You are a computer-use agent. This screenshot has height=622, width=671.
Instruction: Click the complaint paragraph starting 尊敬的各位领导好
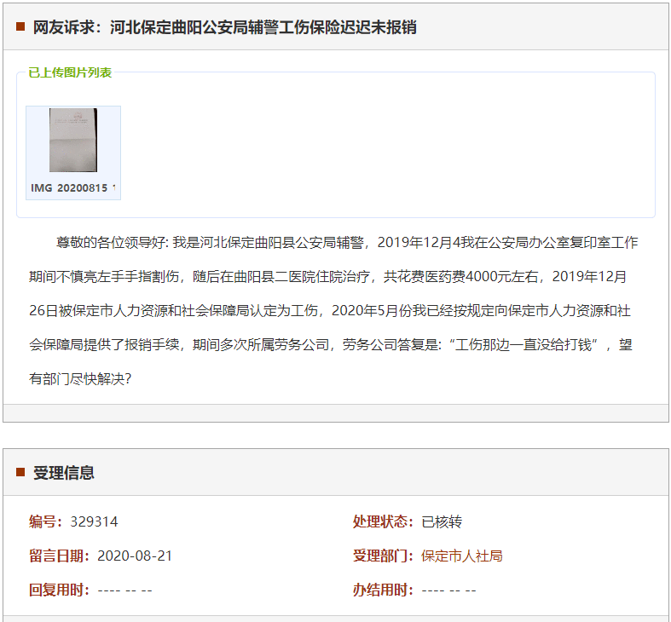[333, 311]
